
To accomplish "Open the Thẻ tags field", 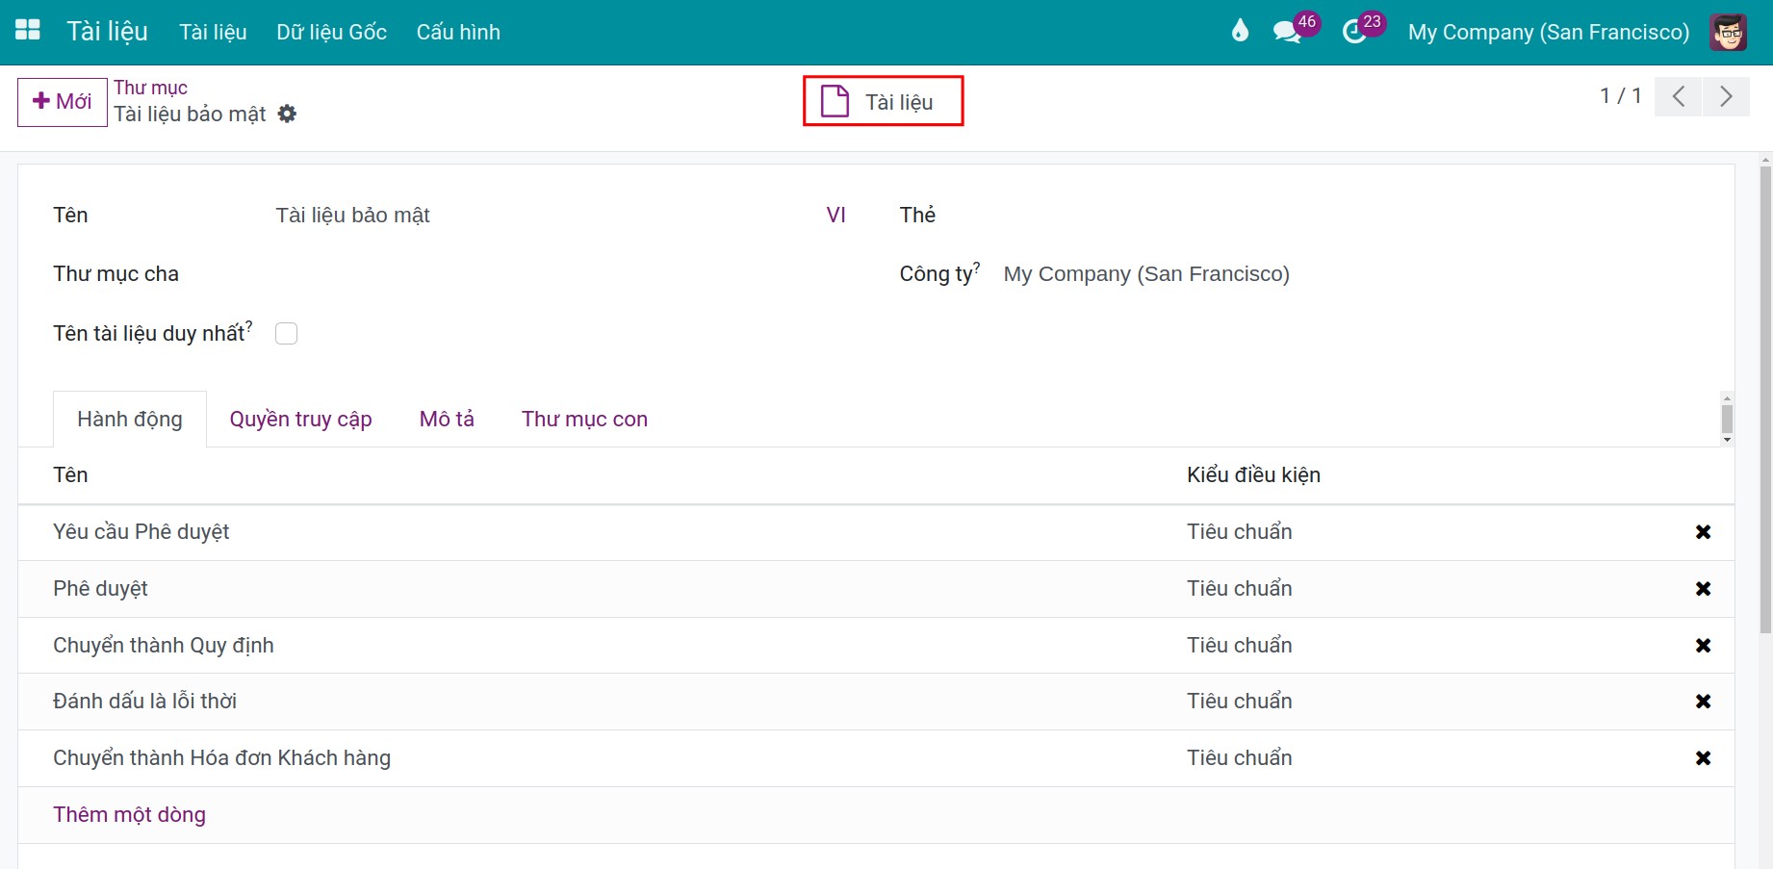I will (1348, 216).
